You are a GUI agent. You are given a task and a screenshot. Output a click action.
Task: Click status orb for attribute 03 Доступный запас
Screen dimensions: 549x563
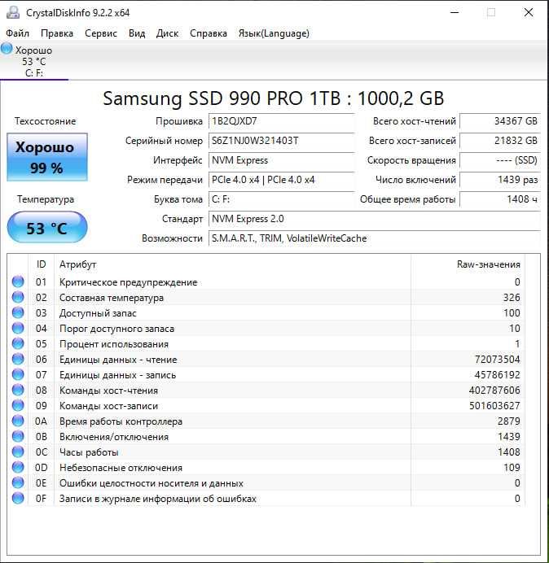click(x=18, y=312)
